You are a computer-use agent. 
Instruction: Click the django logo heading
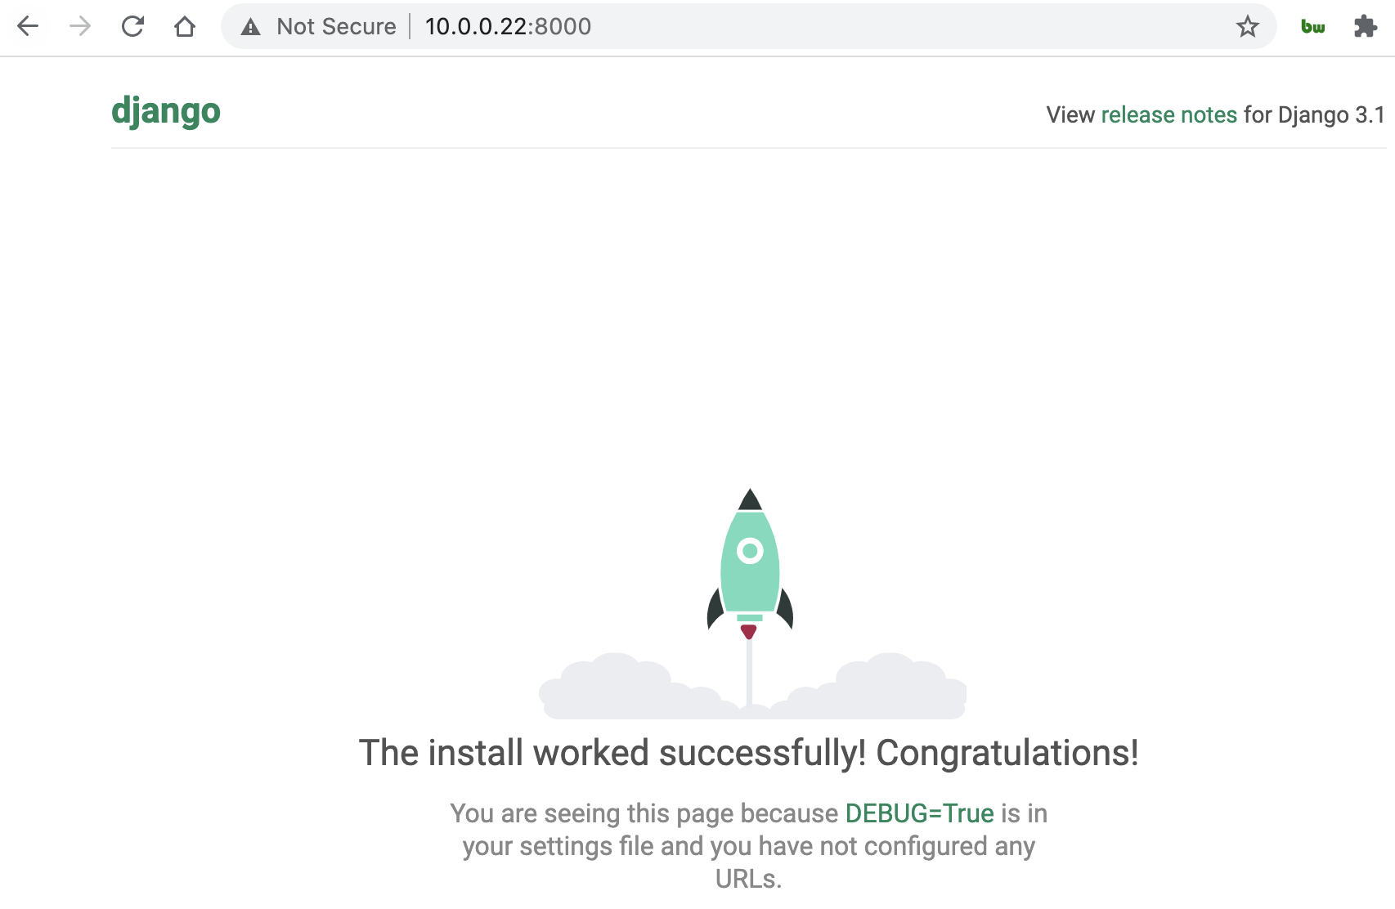coord(166,110)
